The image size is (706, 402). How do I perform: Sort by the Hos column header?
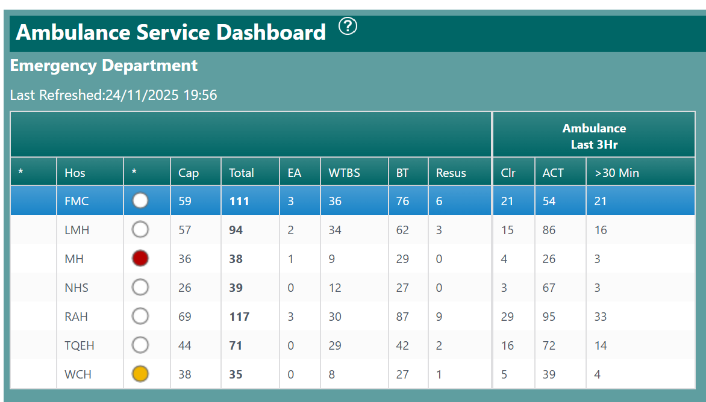(75, 173)
